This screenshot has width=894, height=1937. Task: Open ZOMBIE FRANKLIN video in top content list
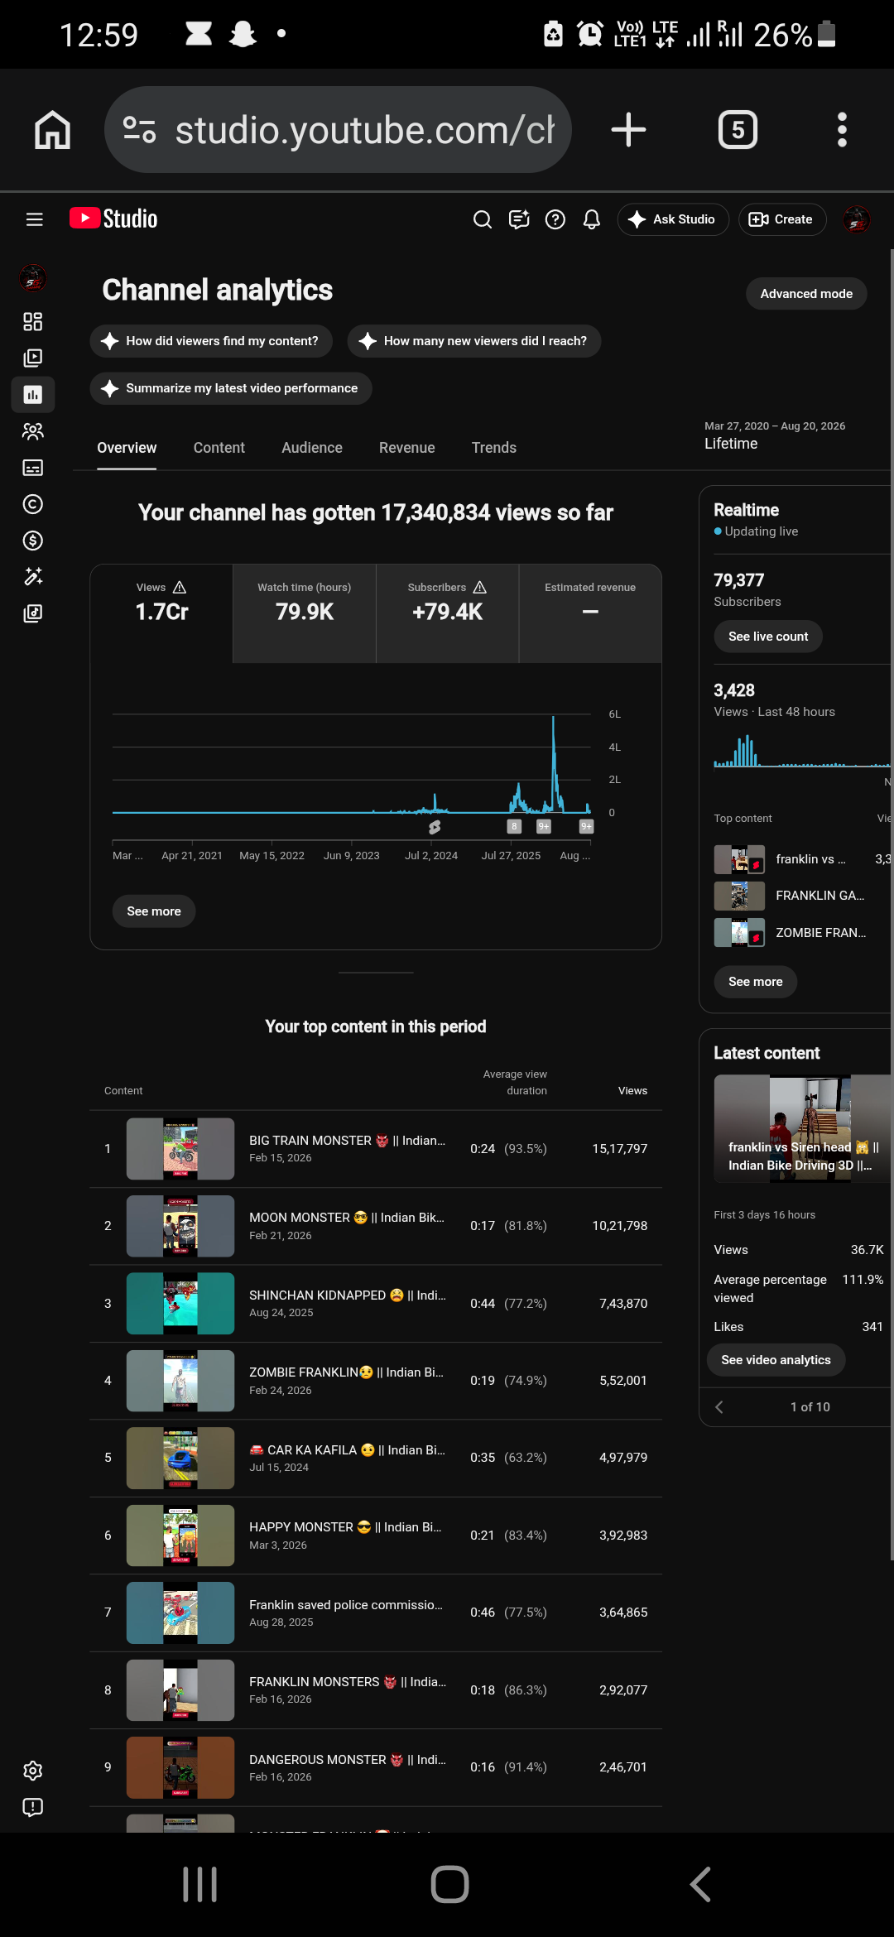(x=376, y=1381)
